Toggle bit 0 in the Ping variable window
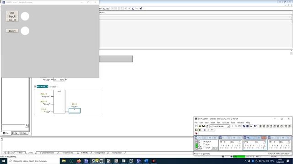The width and height of the screenshot is (293, 164). click(x=265, y=148)
